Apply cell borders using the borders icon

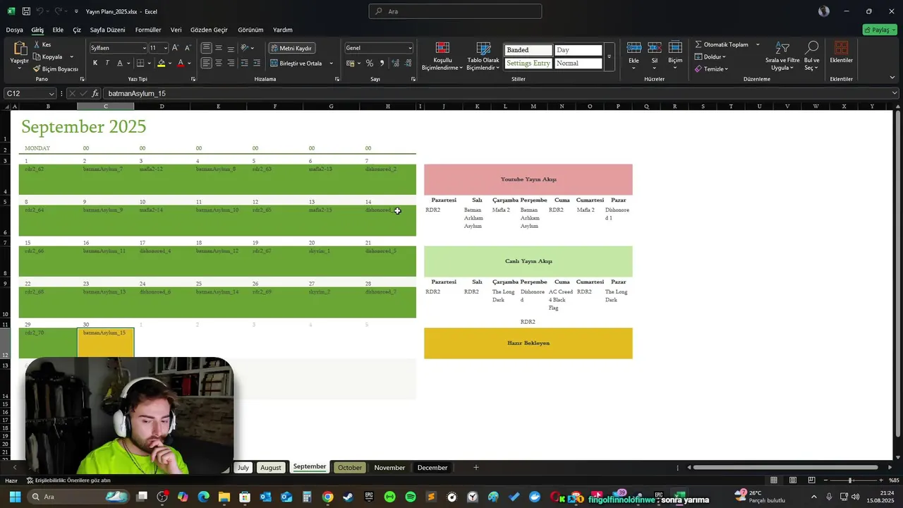(x=140, y=63)
